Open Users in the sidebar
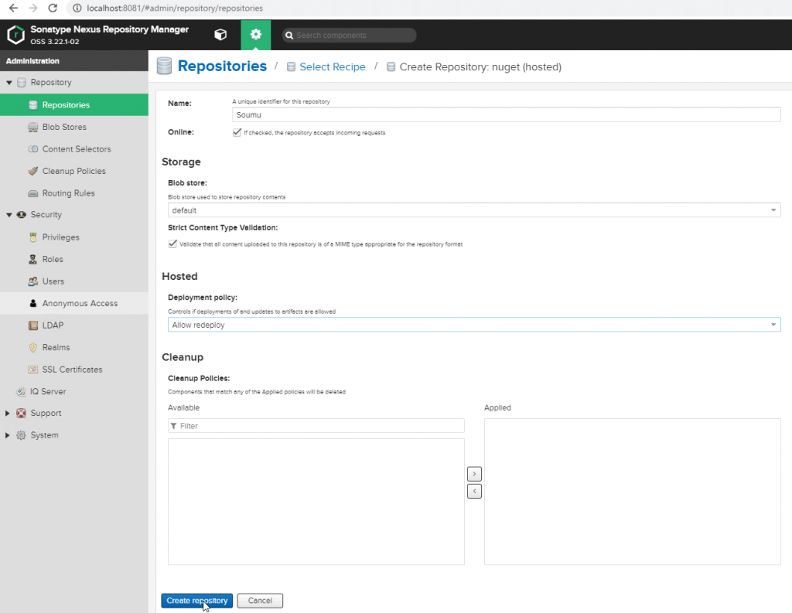This screenshot has width=792, height=613. point(74,281)
